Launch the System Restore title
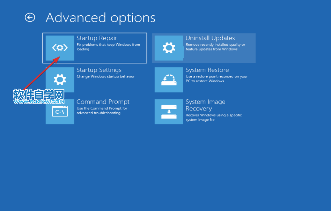 click(x=207, y=70)
